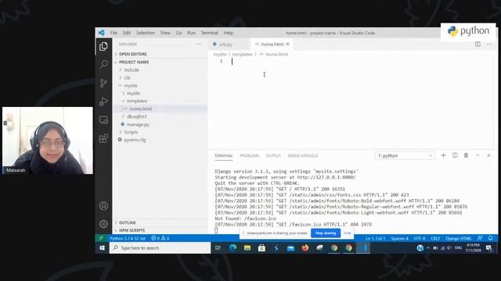Open the Run and Debug view

point(103,101)
